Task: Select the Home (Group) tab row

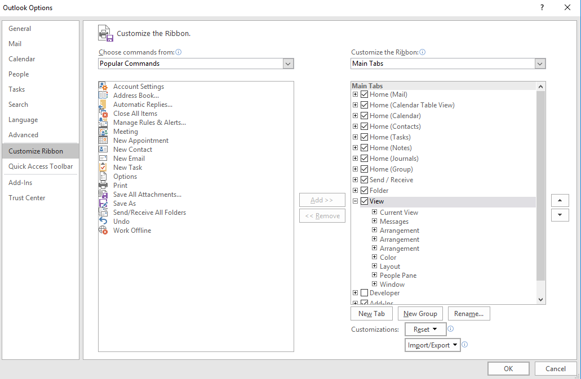Action: click(x=391, y=169)
